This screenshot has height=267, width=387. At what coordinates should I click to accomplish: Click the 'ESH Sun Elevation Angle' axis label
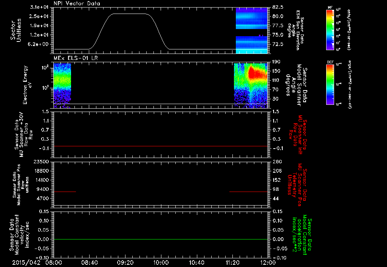coord(296,30)
